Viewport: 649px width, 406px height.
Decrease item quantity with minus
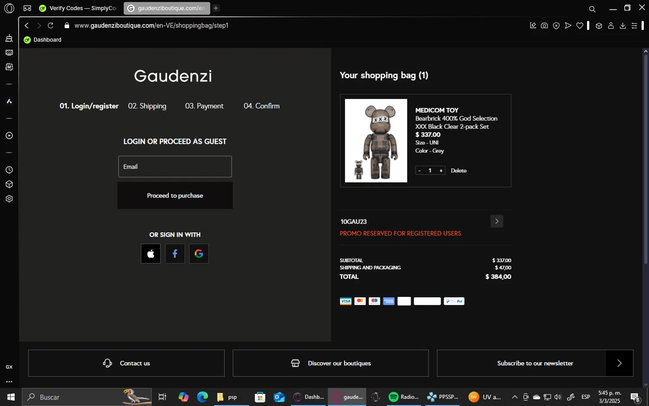pyautogui.click(x=419, y=171)
